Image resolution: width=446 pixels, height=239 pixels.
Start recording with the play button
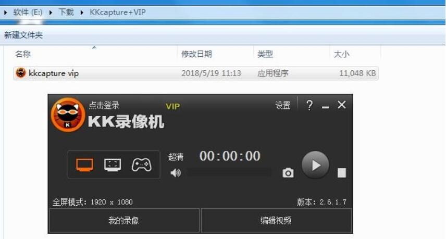[x=315, y=165]
